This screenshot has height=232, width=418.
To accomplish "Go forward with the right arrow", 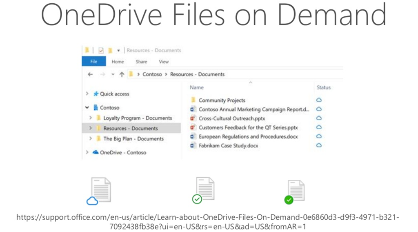I will click(x=102, y=74).
